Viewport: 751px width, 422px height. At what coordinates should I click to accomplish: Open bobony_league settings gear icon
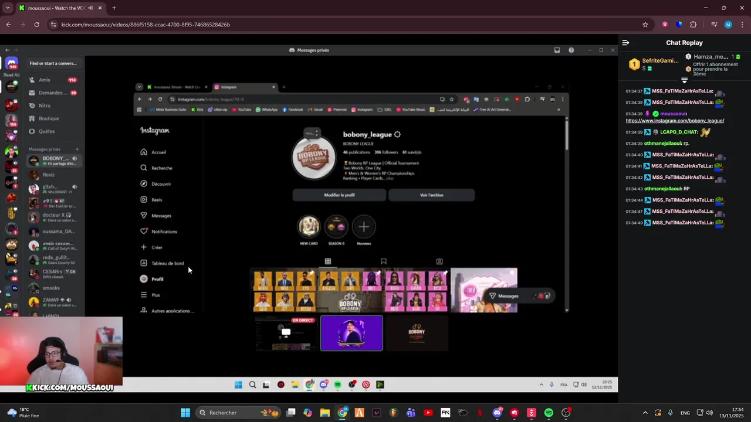[397, 134]
